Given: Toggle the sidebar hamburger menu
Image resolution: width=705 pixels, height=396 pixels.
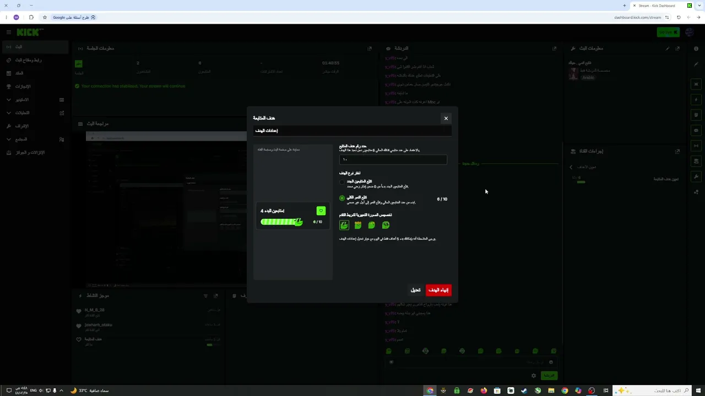Looking at the screenshot, I should pyautogui.click(x=9, y=32).
